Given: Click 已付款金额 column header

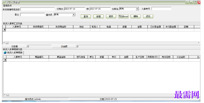Looking at the screenshot, I should [156, 27].
